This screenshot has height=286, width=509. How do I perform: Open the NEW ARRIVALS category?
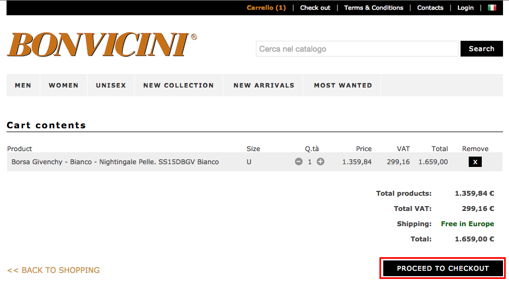coord(264,85)
